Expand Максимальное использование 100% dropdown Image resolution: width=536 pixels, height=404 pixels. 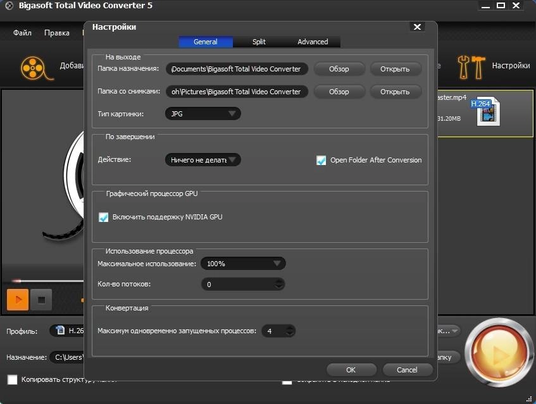point(243,263)
